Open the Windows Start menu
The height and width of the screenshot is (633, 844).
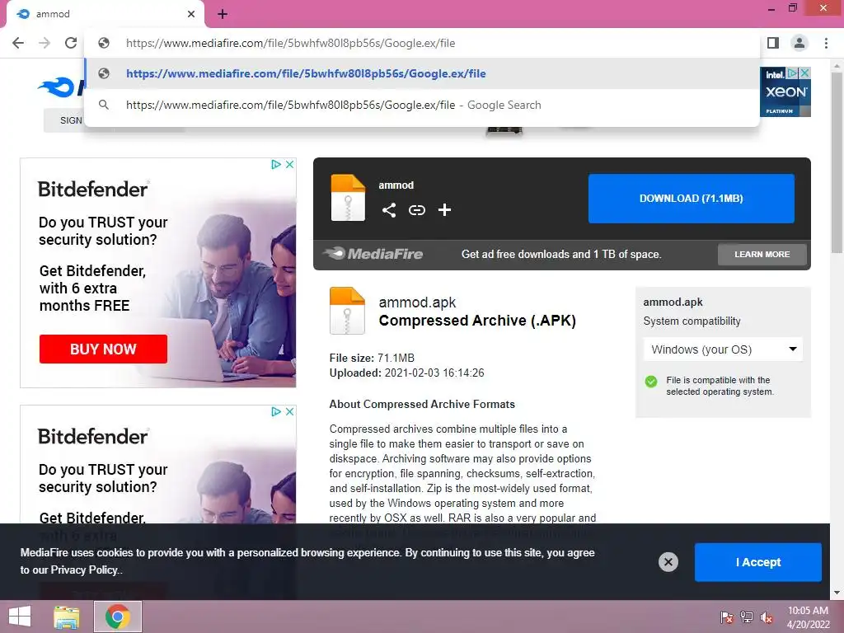pyautogui.click(x=20, y=617)
